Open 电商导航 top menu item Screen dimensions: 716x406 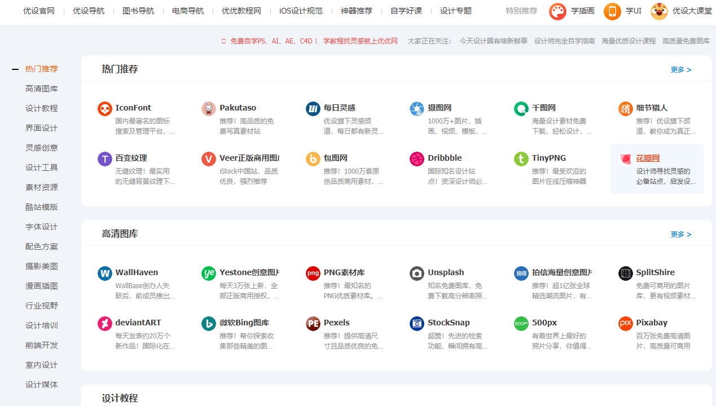(x=188, y=11)
